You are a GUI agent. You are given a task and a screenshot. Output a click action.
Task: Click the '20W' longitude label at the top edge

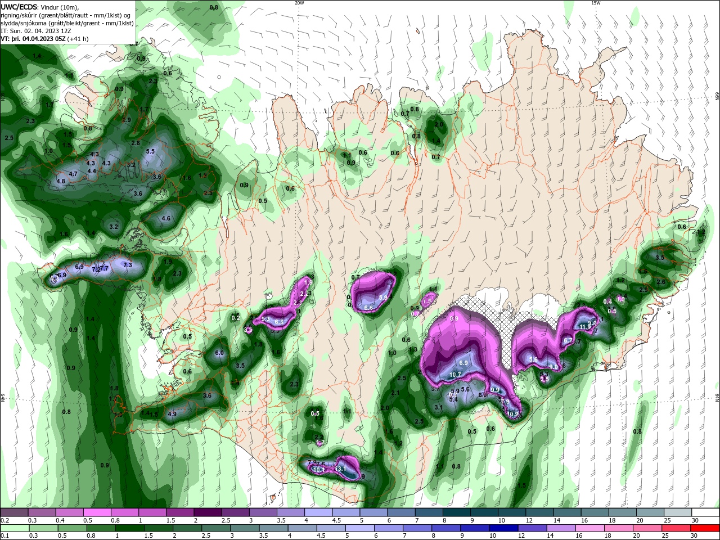pos(299,3)
